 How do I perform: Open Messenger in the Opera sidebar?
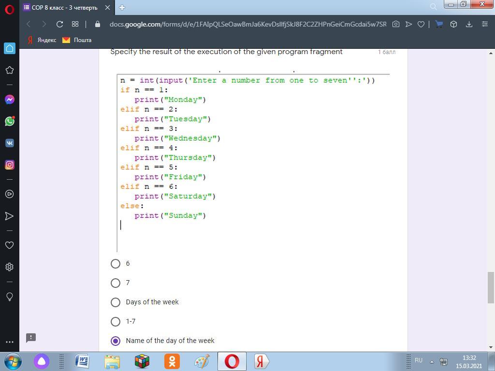pyautogui.click(x=9, y=100)
